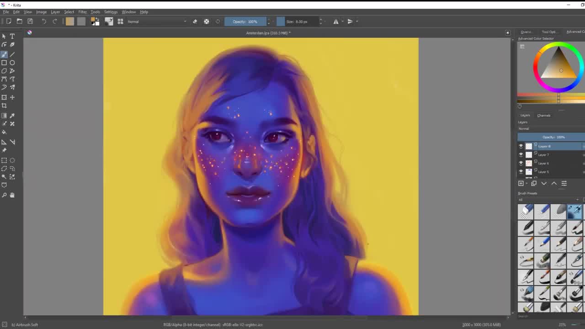Viewport: 585px width, 329px height.
Task: Redo the last undone action
Action: coord(55,21)
